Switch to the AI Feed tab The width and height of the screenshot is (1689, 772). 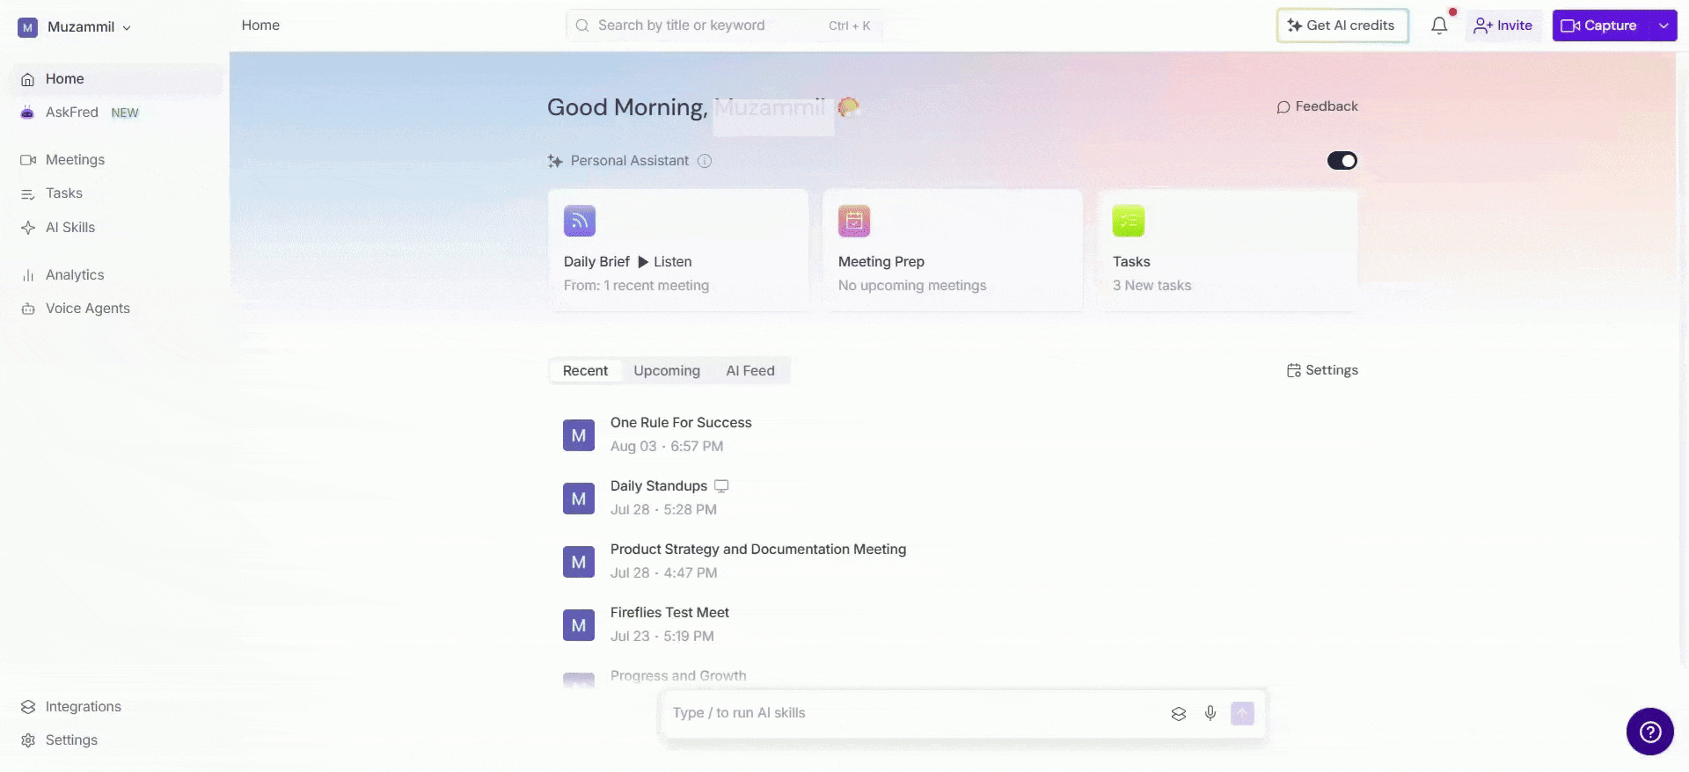(750, 371)
